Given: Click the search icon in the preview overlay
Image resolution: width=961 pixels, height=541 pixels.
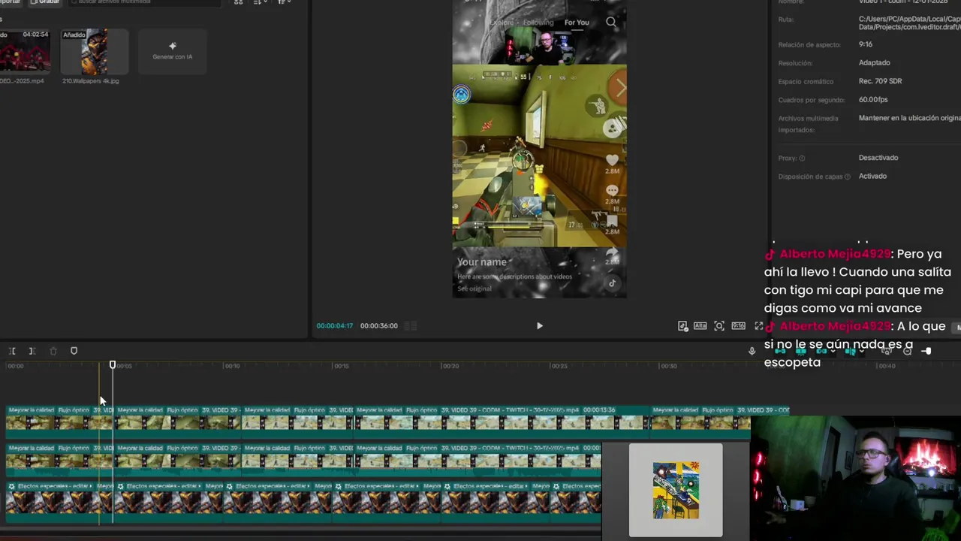Looking at the screenshot, I should click(x=611, y=23).
